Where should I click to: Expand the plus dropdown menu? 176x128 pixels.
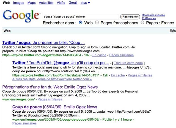click(85, 3)
